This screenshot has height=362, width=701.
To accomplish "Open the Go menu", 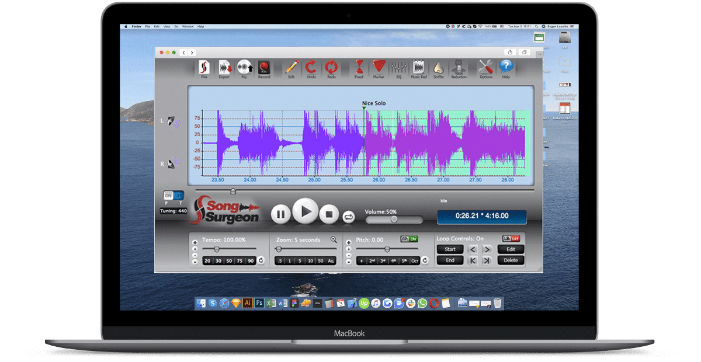I will coord(176,27).
